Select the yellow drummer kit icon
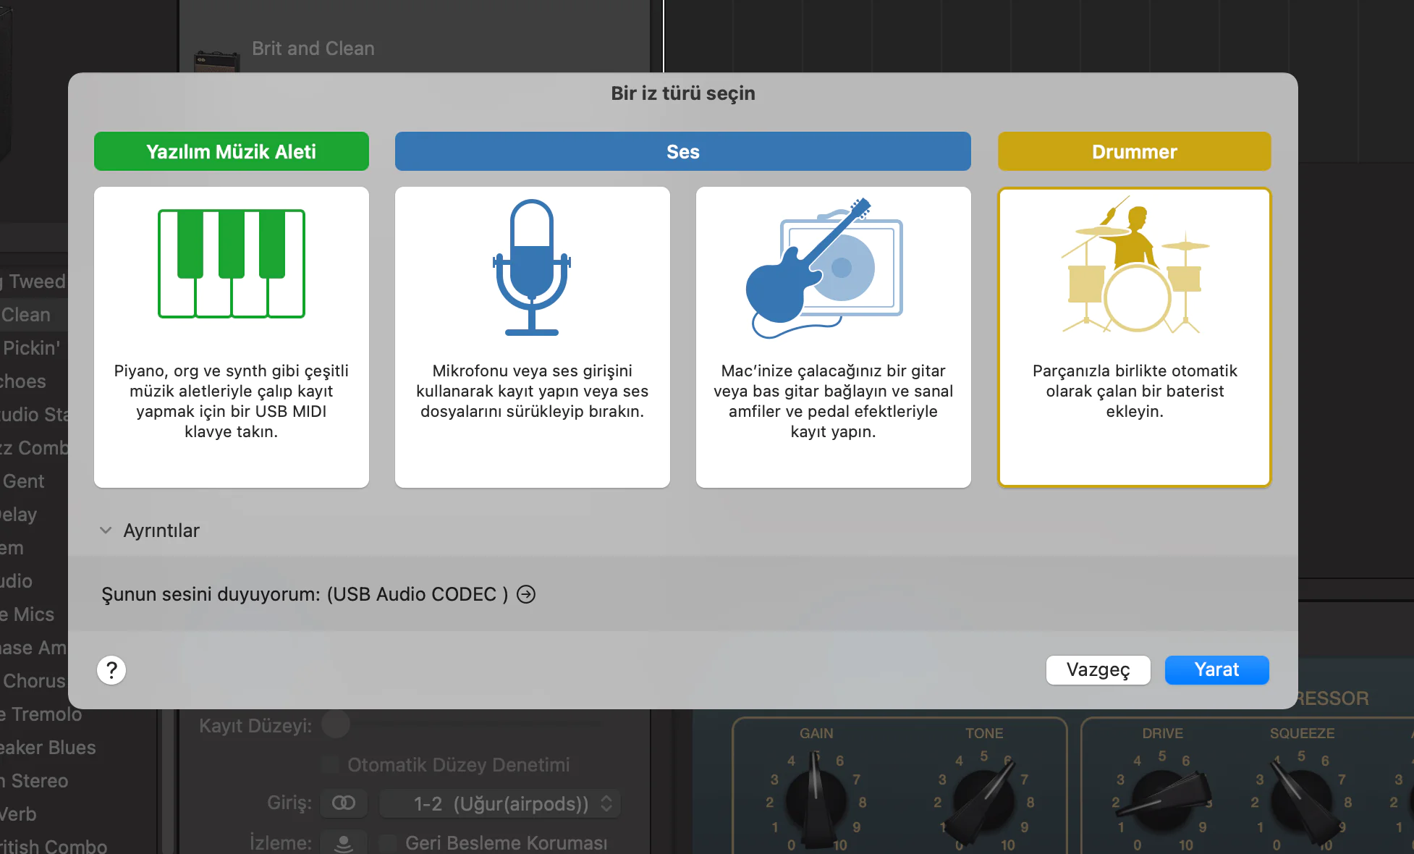The height and width of the screenshot is (854, 1414). (x=1134, y=269)
